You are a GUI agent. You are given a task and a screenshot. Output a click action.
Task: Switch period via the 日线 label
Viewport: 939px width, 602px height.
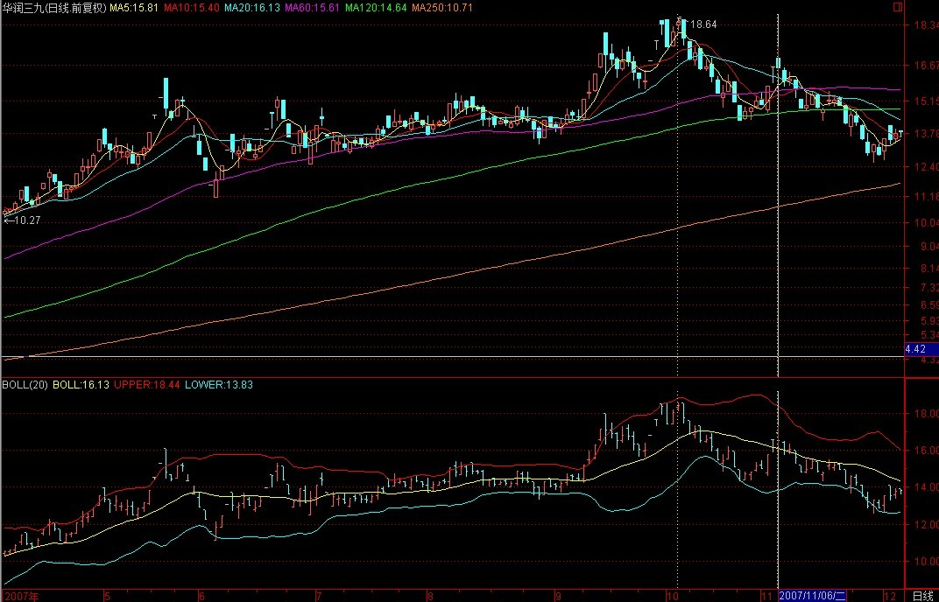click(922, 596)
